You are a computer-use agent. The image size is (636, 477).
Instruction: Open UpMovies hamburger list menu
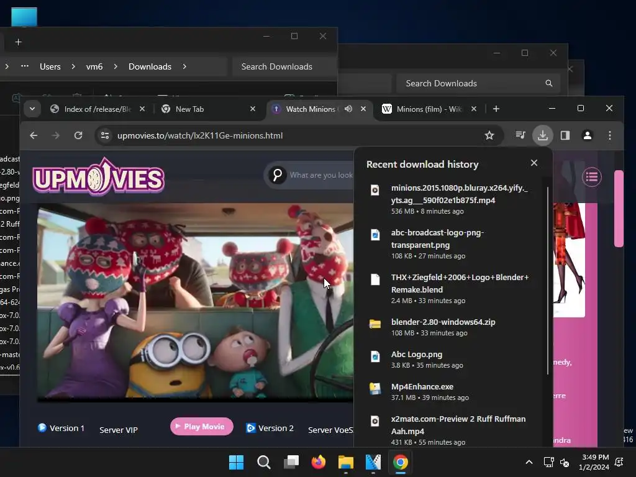(x=592, y=177)
